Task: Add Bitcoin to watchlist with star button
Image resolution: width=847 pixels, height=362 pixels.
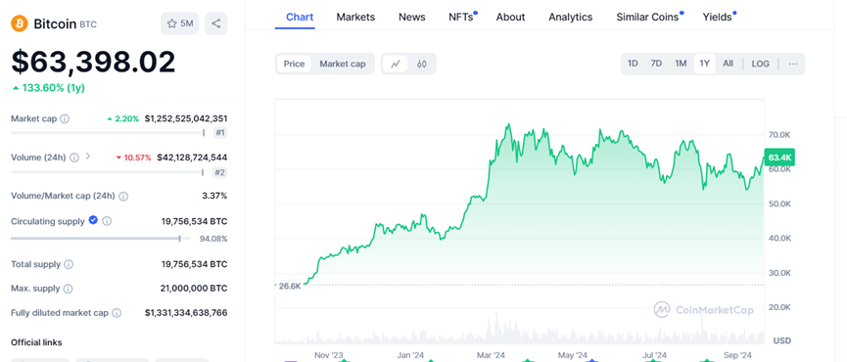Action: 180,23
